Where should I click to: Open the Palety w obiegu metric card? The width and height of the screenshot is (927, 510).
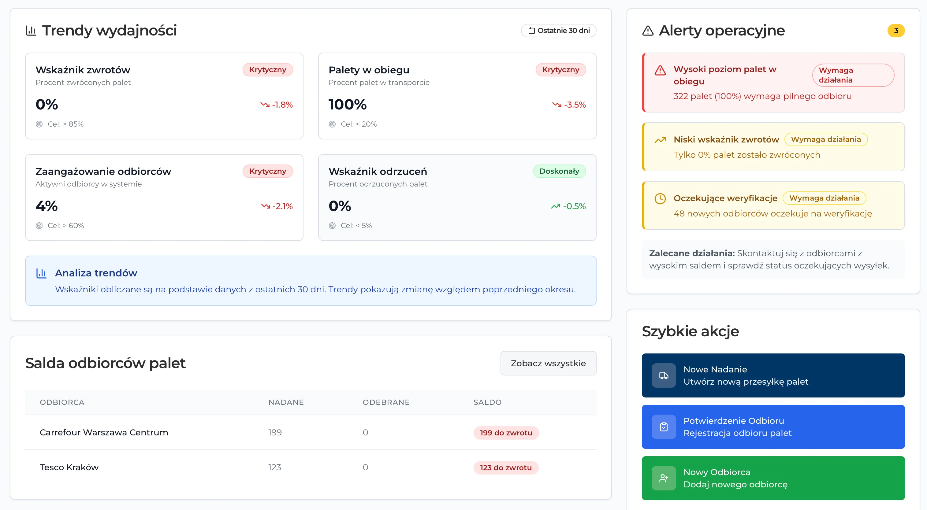(457, 96)
